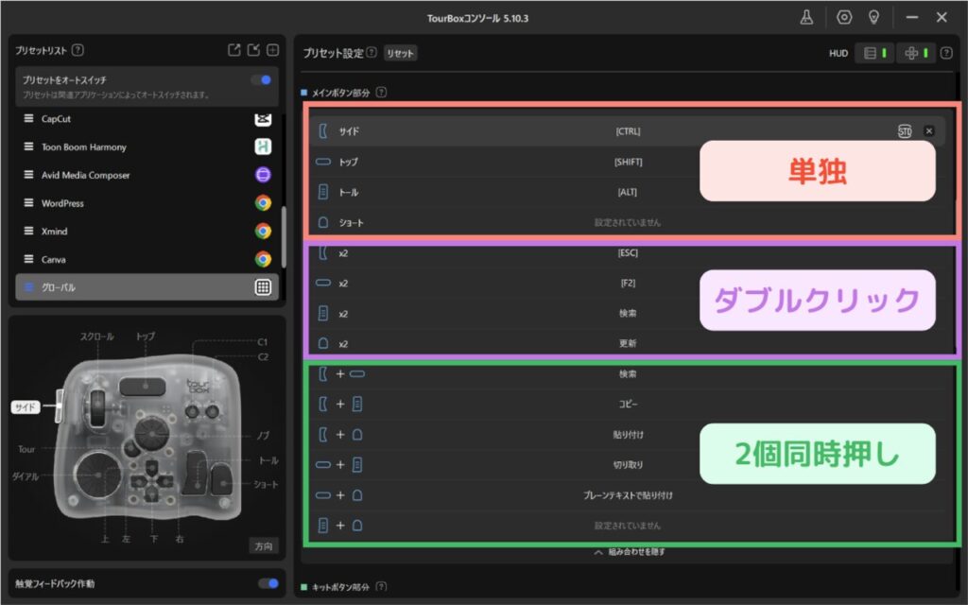The width and height of the screenshot is (968, 605).
Task: Click the サイド row macro icon
Action: (x=905, y=131)
